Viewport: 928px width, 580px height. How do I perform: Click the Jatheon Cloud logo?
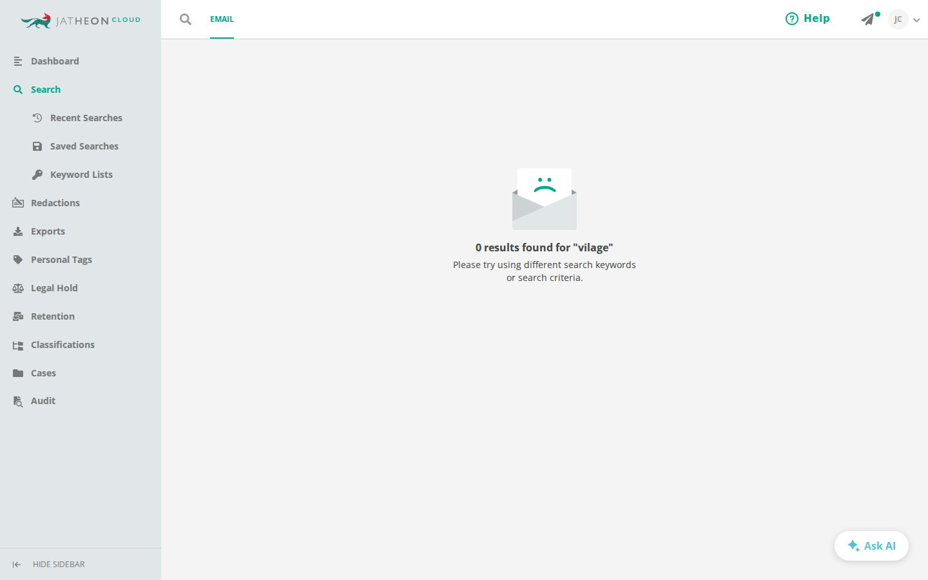(x=81, y=21)
